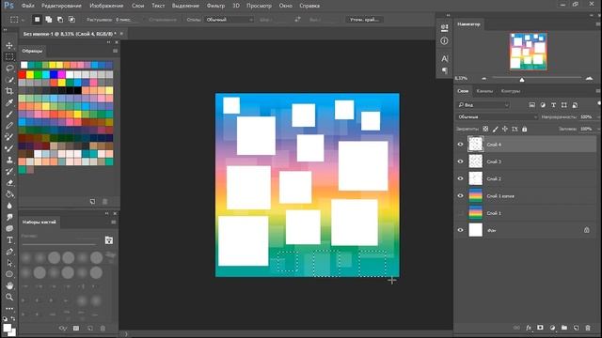Toggle the Brush panel from presets

tap(109, 240)
